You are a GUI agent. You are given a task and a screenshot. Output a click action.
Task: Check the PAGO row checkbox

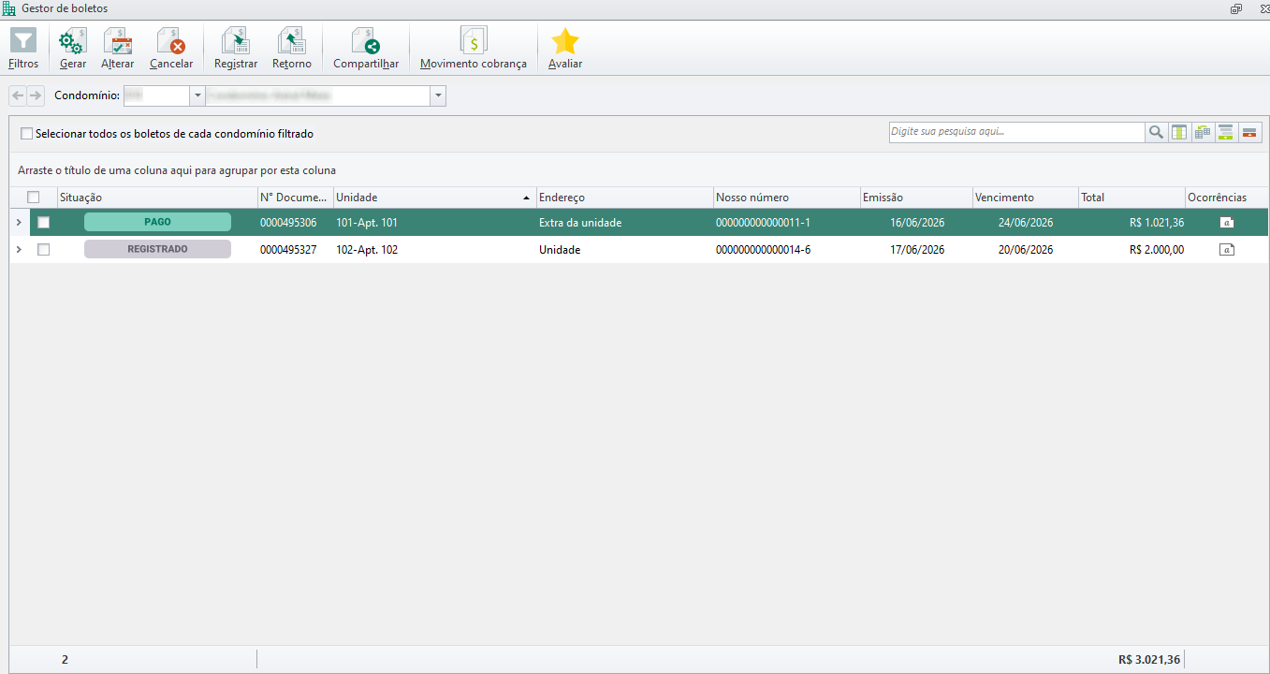click(43, 223)
